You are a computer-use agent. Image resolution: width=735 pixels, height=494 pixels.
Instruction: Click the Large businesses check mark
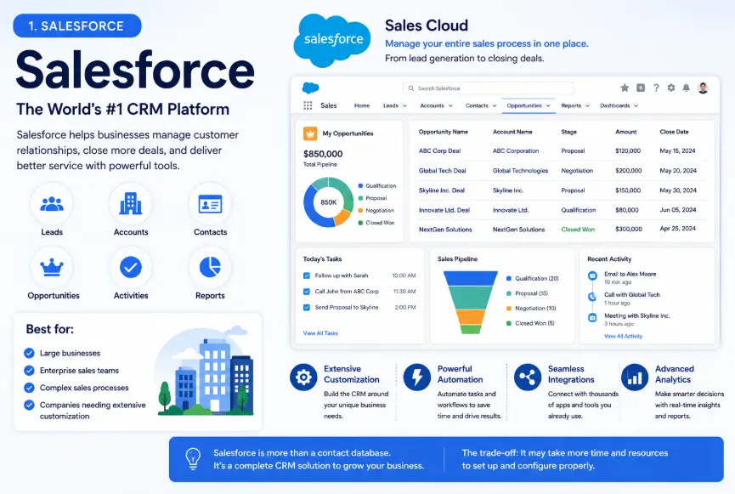coord(29,353)
